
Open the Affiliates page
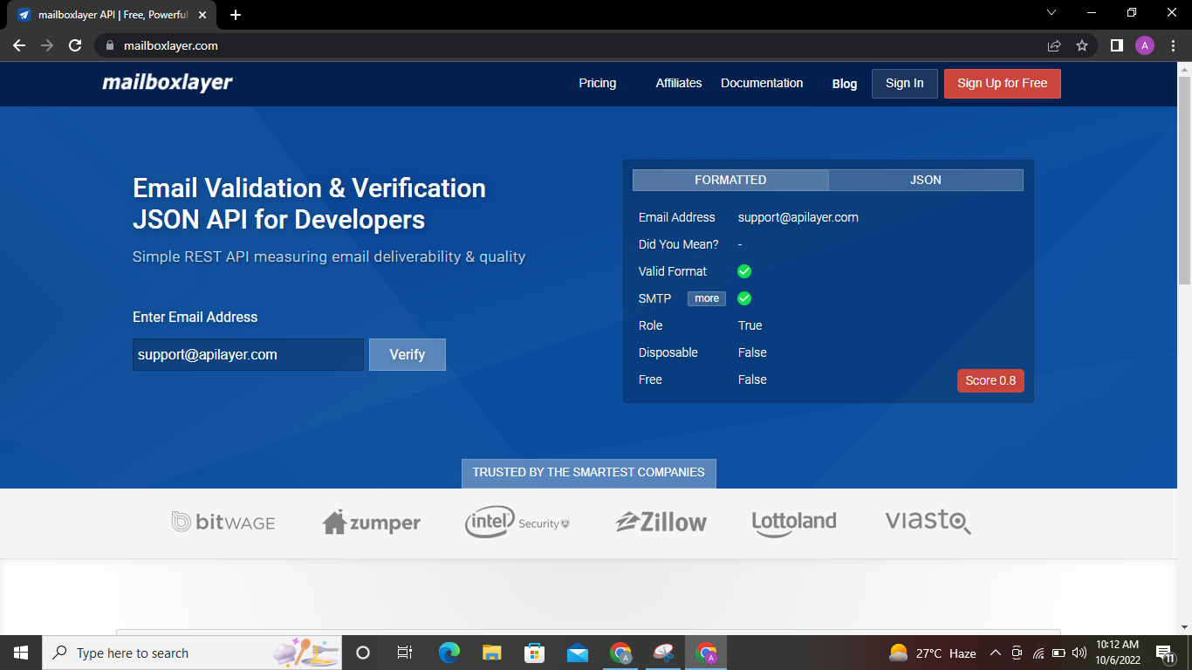click(x=679, y=83)
